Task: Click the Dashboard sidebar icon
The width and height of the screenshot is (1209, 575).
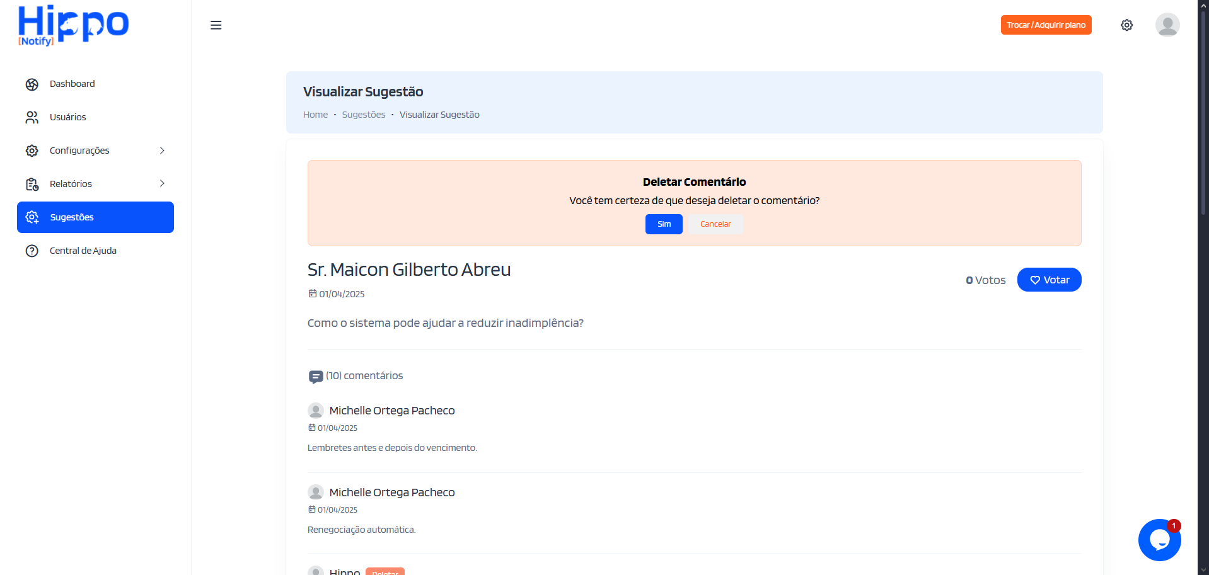Action: pyautogui.click(x=32, y=84)
